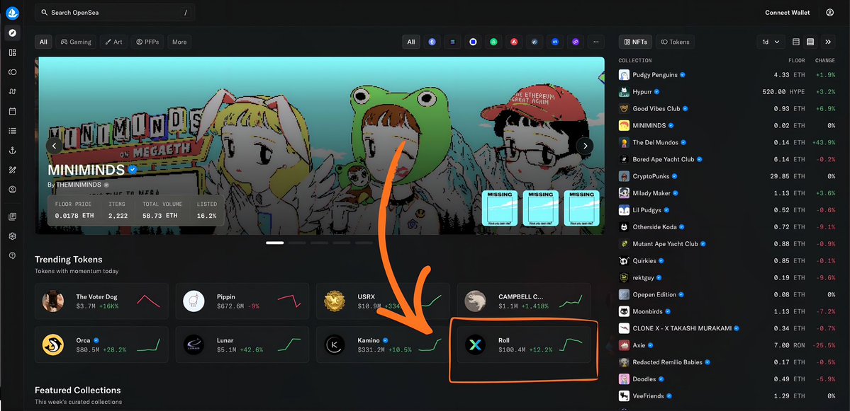Open Bored Ape Yacht Club row
This screenshot has width=850, height=411.
727,159
